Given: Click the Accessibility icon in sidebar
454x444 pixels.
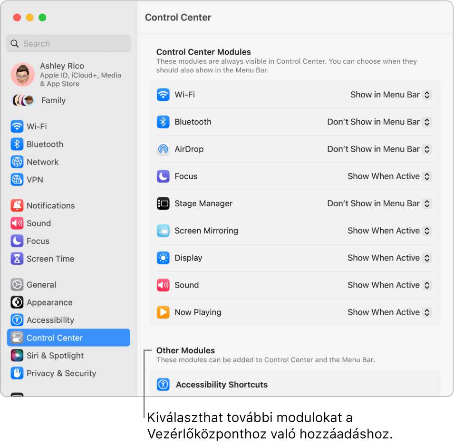Looking at the screenshot, I should point(17,320).
